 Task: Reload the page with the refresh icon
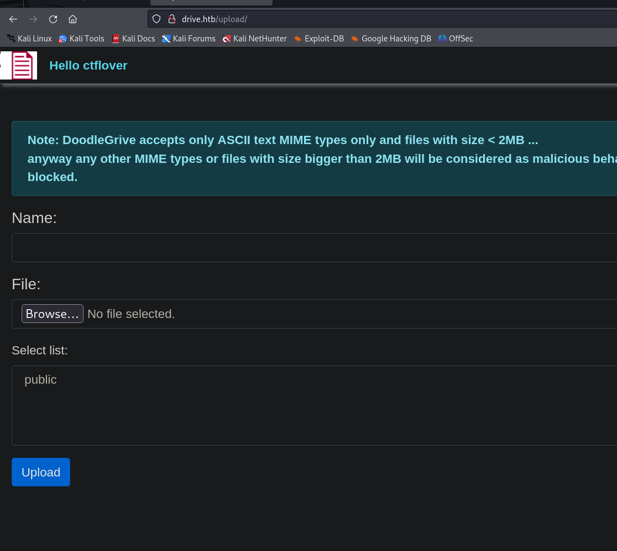pos(53,19)
